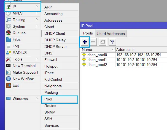Click the blue plus add pool button

click(85, 42)
